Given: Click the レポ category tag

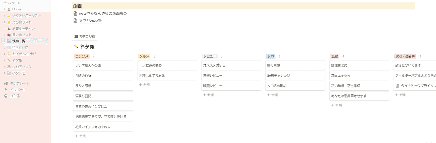Looking at the screenshot, I should tap(270, 56).
